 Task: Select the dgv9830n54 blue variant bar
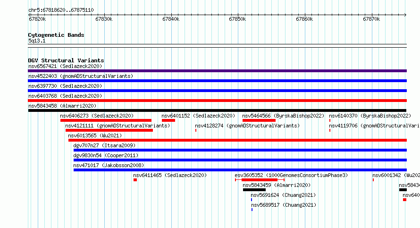pos(240,160)
